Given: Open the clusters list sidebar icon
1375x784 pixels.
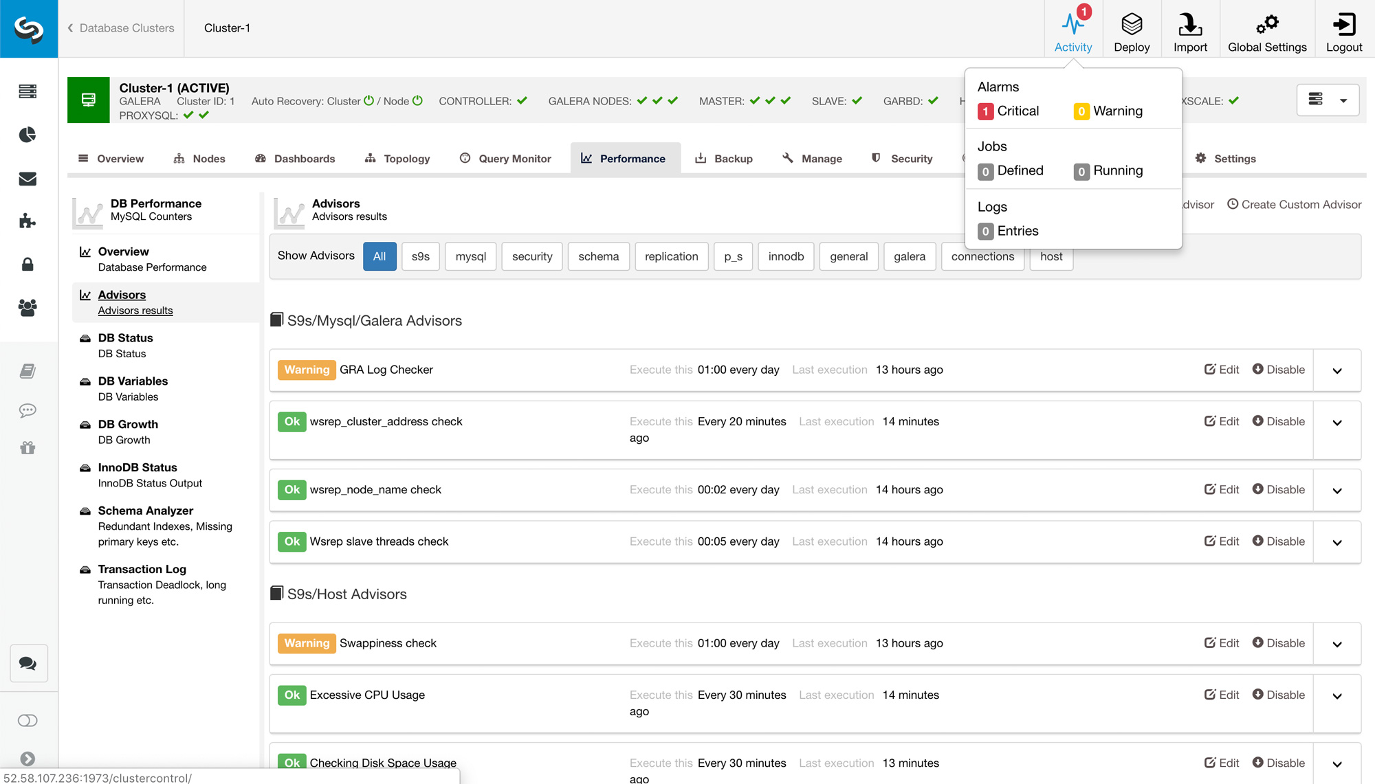Looking at the screenshot, I should [27, 91].
